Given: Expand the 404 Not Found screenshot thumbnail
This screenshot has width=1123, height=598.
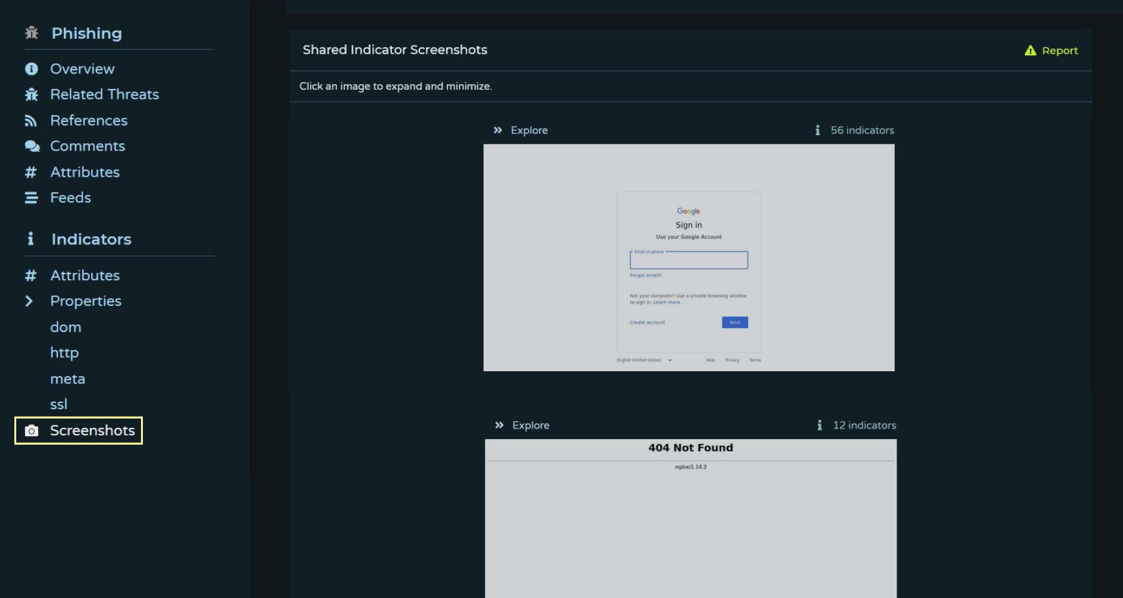Looking at the screenshot, I should click(691, 518).
